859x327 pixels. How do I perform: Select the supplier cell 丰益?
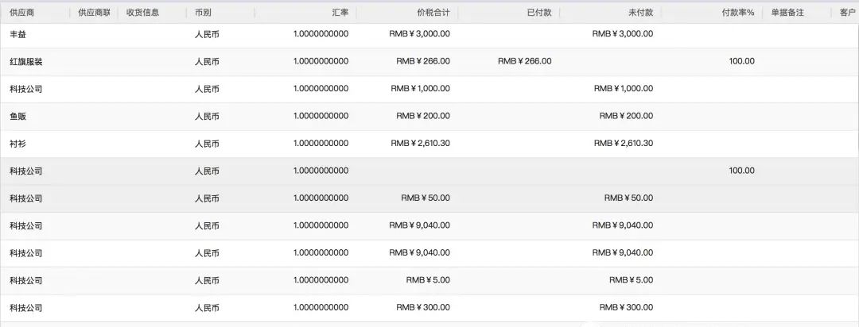pos(17,34)
